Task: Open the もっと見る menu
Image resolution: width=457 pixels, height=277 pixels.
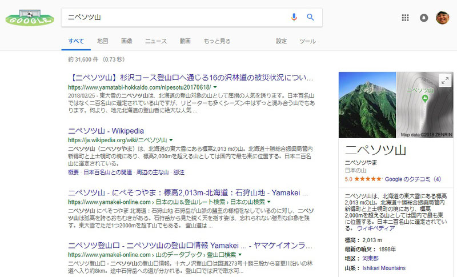Action: 217,41
